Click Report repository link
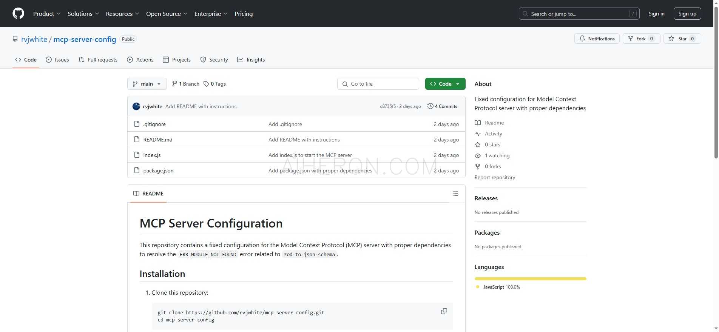The height and width of the screenshot is (332, 719). click(495, 177)
